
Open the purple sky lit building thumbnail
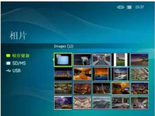[x=63, y=103]
